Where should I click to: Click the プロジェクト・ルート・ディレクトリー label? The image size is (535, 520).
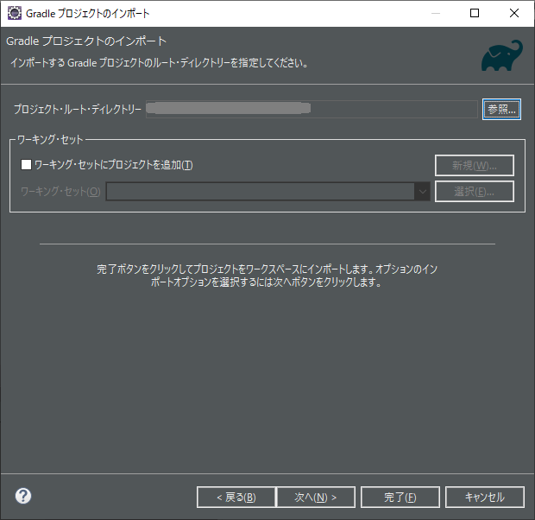tap(77, 109)
